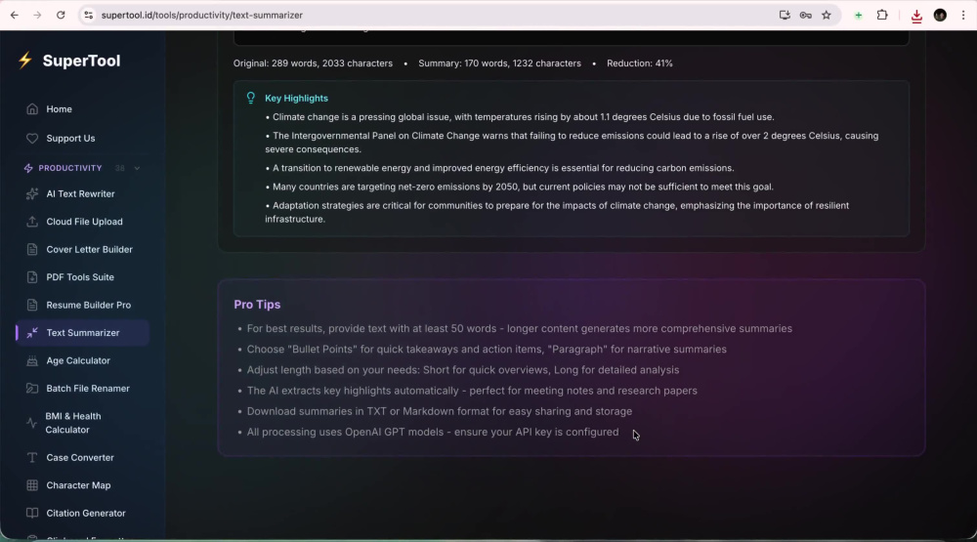The height and width of the screenshot is (542, 977).
Task: Open Cloud File Upload tool
Action: pos(82,222)
